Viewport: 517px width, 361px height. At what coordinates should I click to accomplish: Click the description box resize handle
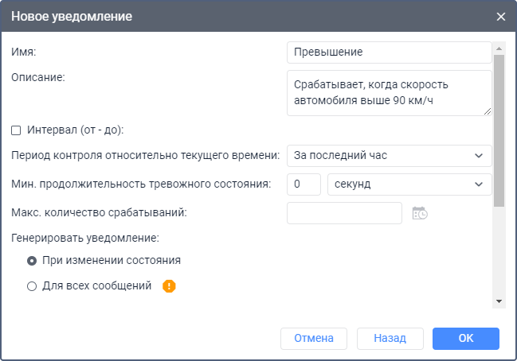tap(488, 111)
